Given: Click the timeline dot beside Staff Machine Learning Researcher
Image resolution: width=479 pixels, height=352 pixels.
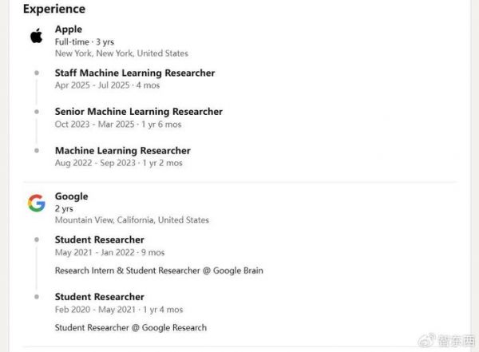Looking at the screenshot, I should point(36,73).
